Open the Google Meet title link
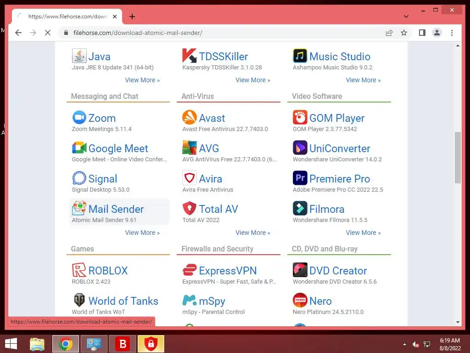This screenshot has height=353, width=470. click(118, 148)
